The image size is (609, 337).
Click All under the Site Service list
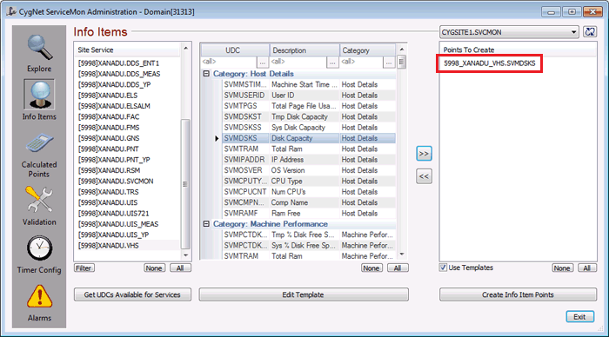180,268
